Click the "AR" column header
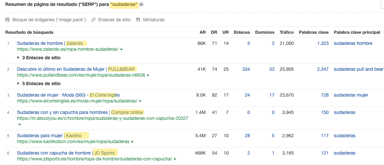Screen dimensions: 384x165 (x=203, y=32)
